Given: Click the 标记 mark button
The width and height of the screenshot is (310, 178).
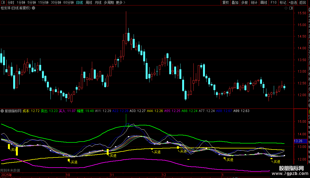Looking at the screenshot, I should coord(283,2).
